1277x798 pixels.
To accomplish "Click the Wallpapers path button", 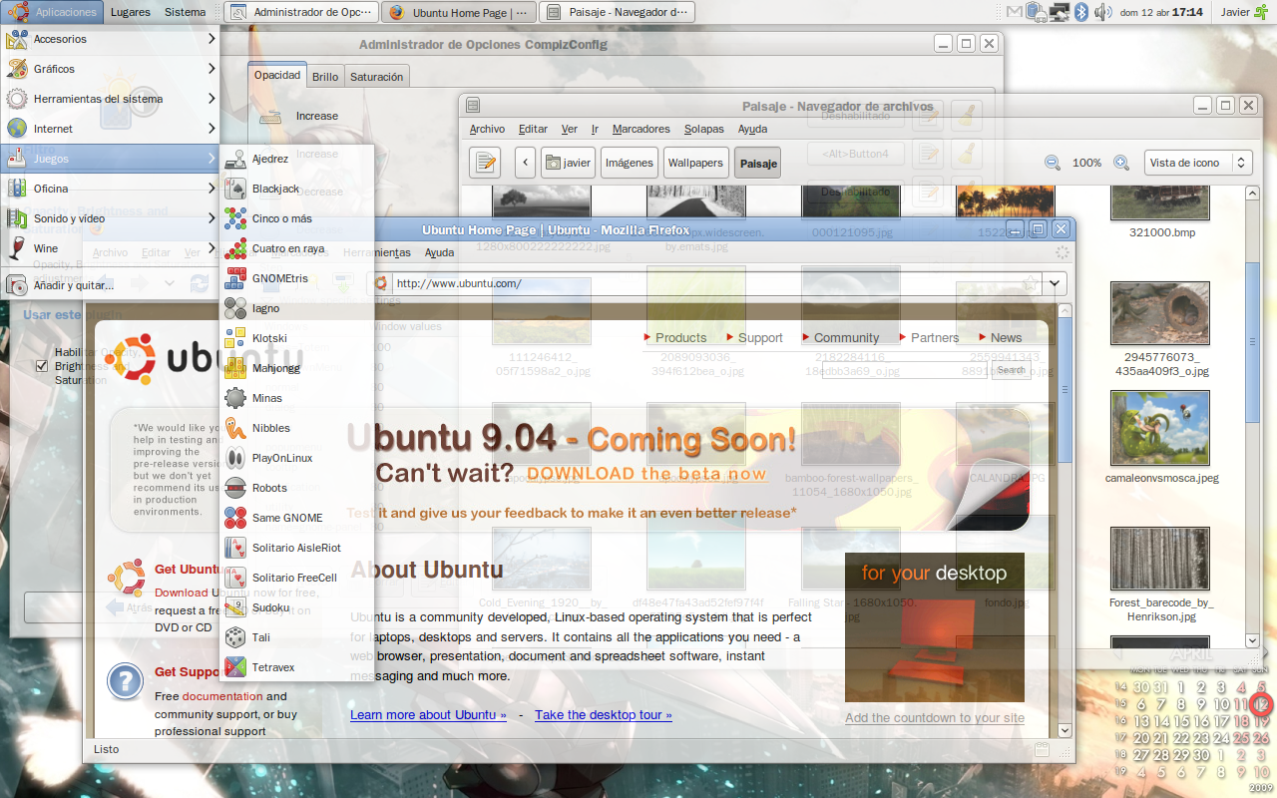I will pyautogui.click(x=695, y=163).
